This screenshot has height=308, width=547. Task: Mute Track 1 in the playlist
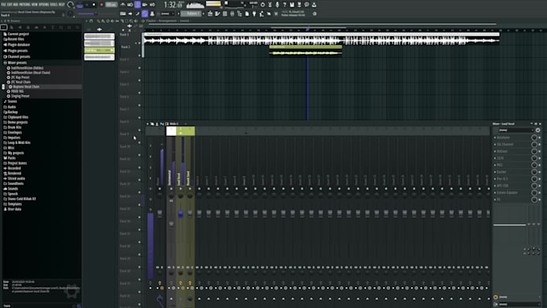(x=139, y=43)
